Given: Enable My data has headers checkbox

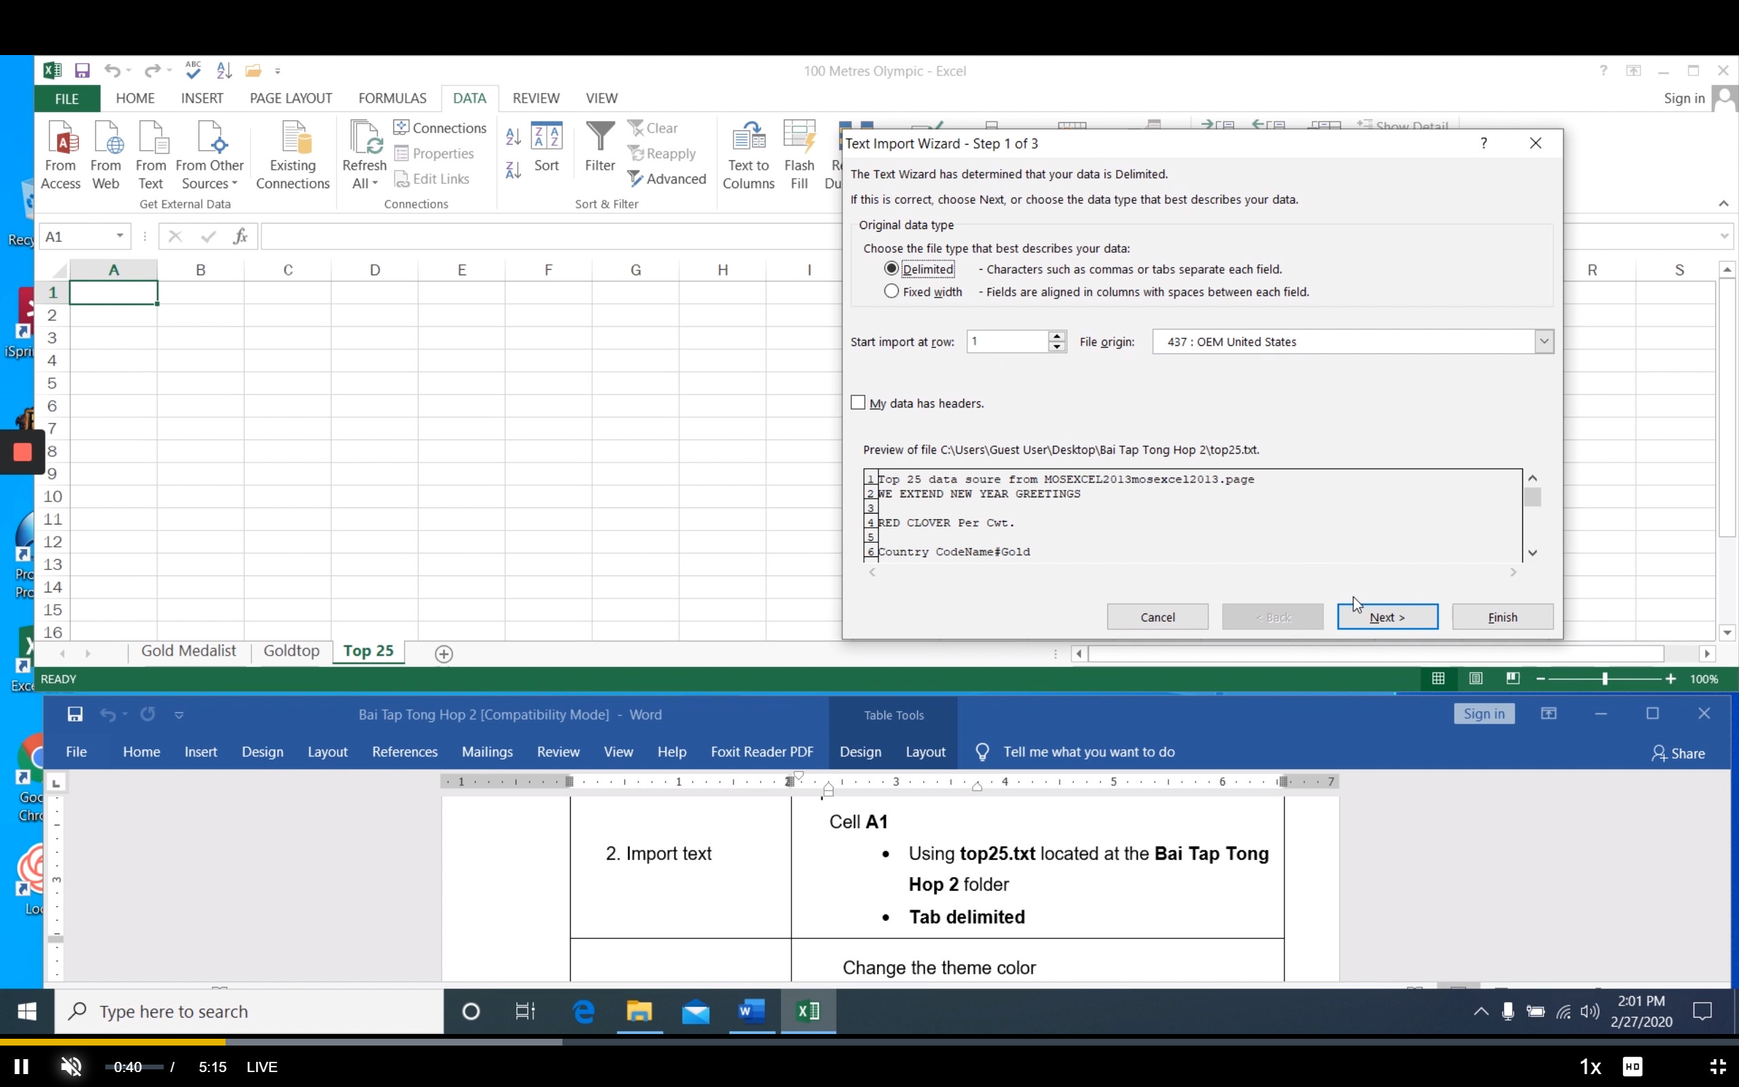Looking at the screenshot, I should (x=859, y=402).
